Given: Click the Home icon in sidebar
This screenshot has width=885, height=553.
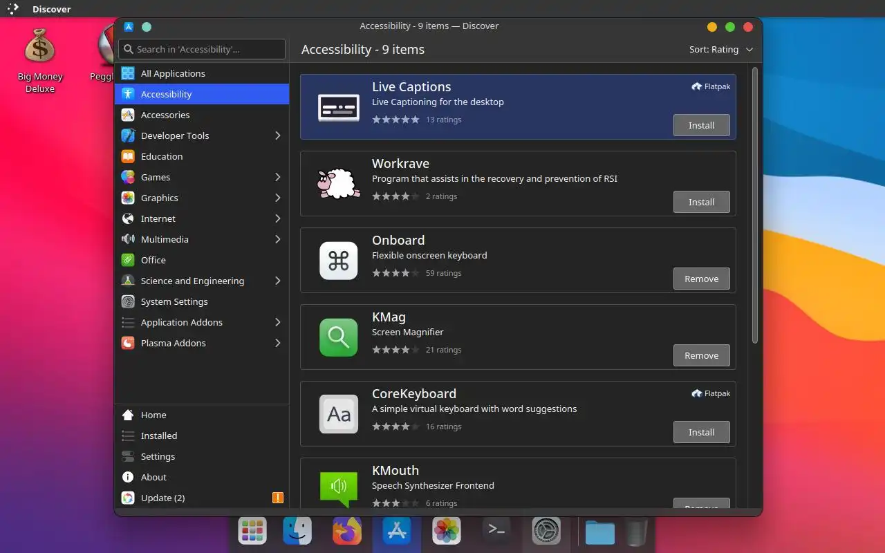Looking at the screenshot, I should [127, 415].
